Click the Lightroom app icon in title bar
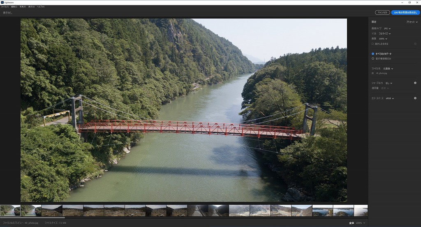 (x=2, y=2)
